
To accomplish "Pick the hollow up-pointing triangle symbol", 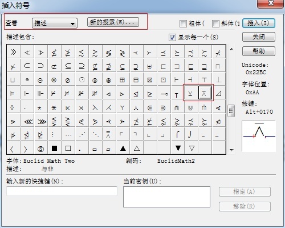I will pyautogui.click(x=136, y=149).
